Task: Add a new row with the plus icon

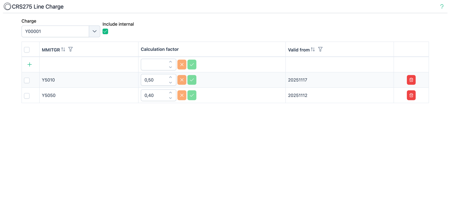Action: (x=30, y=65)
